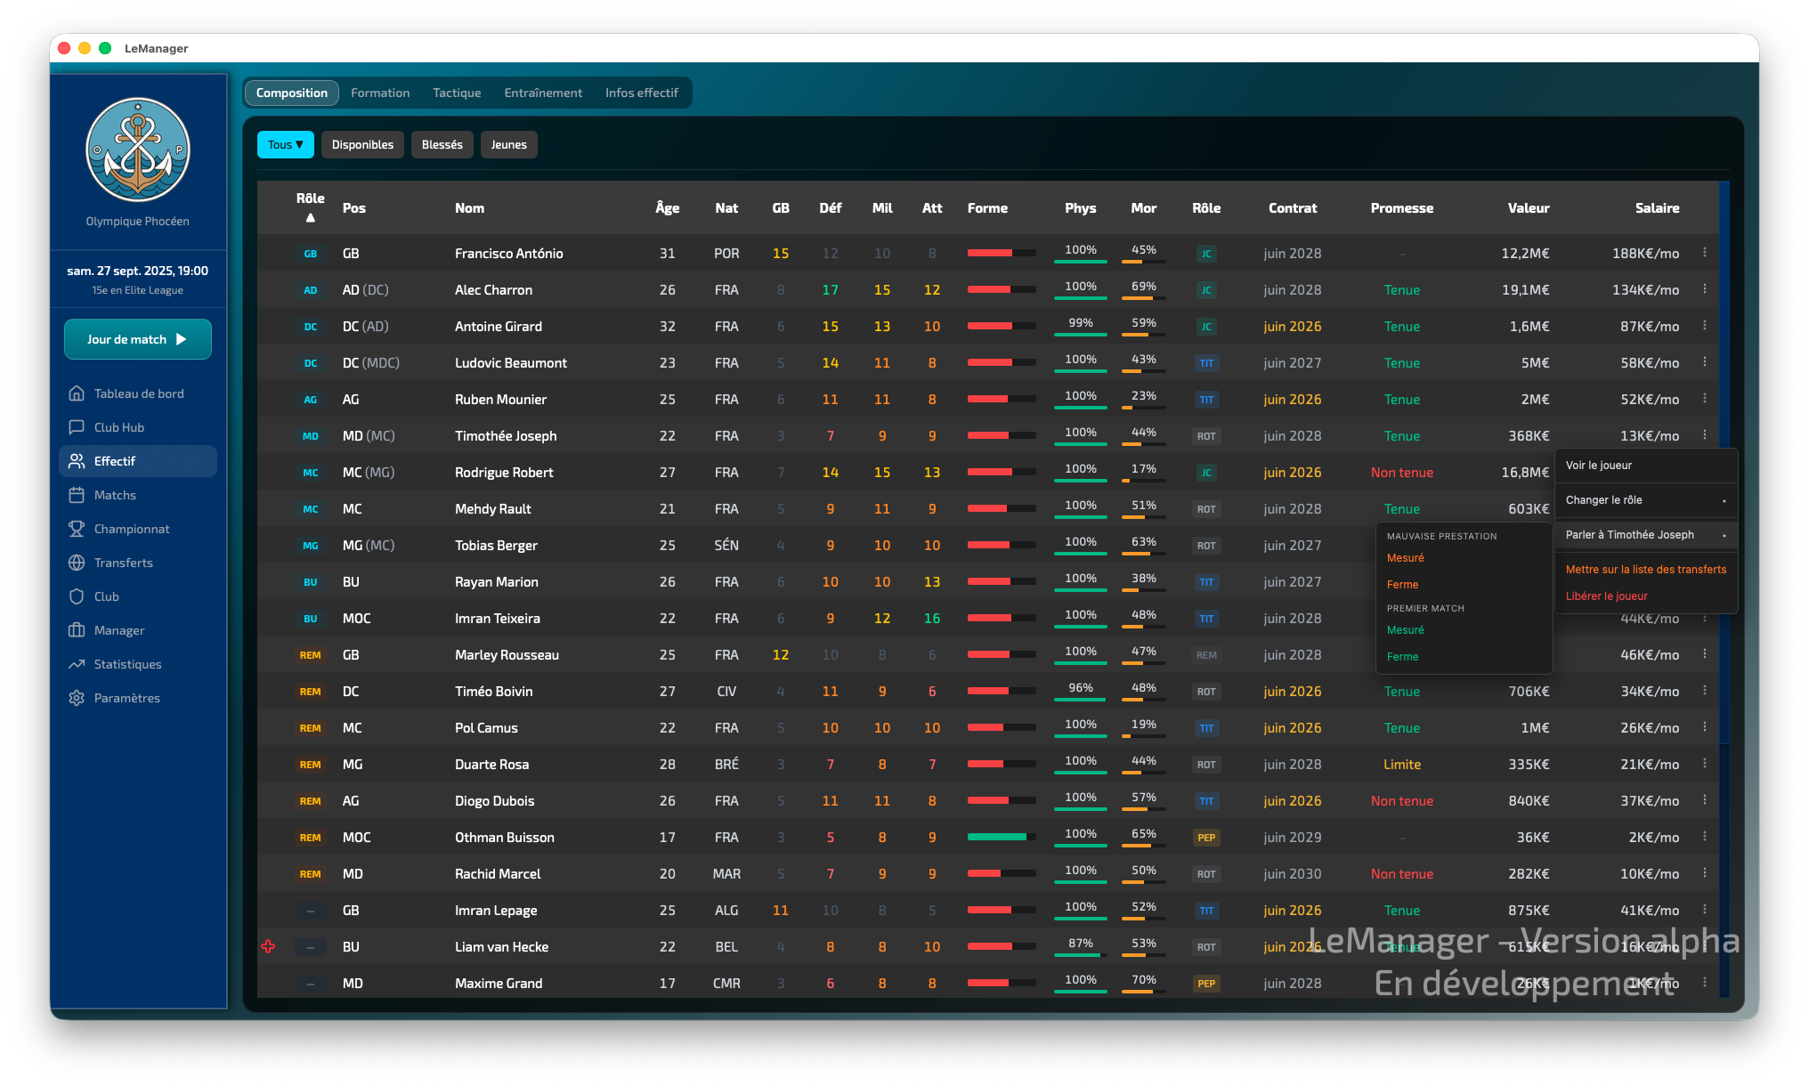
Task: Sort by the Valeur column header
Action: [1528, 207]
